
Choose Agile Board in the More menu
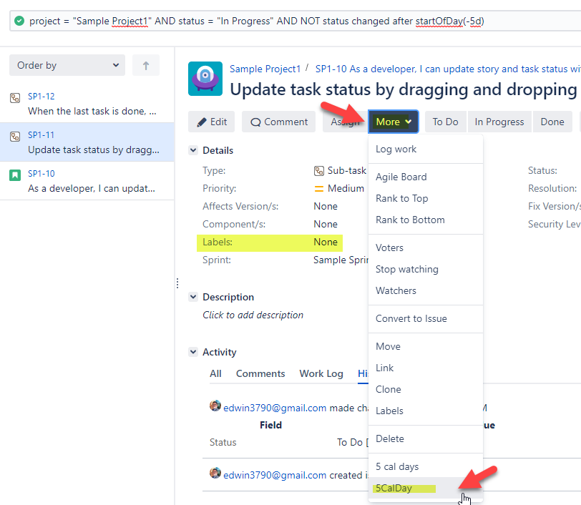425,177
